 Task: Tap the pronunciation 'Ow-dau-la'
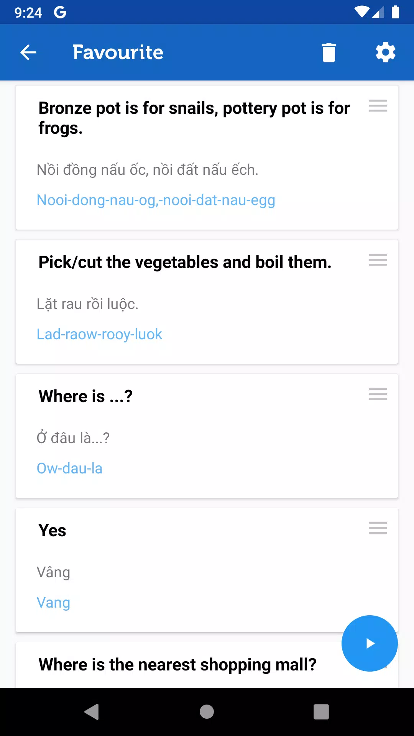pos(69,468)
